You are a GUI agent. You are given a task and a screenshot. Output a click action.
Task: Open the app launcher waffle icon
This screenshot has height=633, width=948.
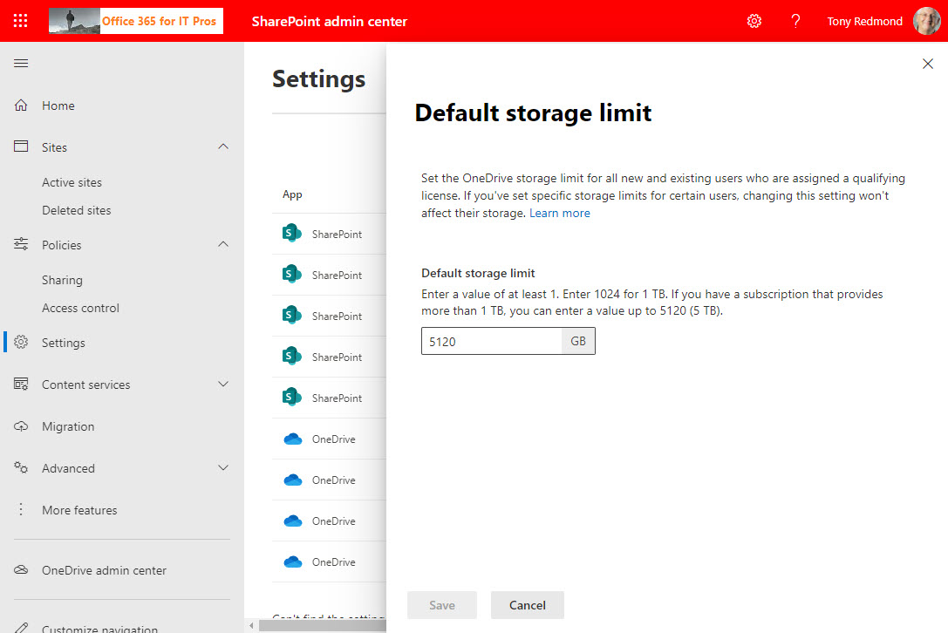pyautogui.click(x=21, y=21)
